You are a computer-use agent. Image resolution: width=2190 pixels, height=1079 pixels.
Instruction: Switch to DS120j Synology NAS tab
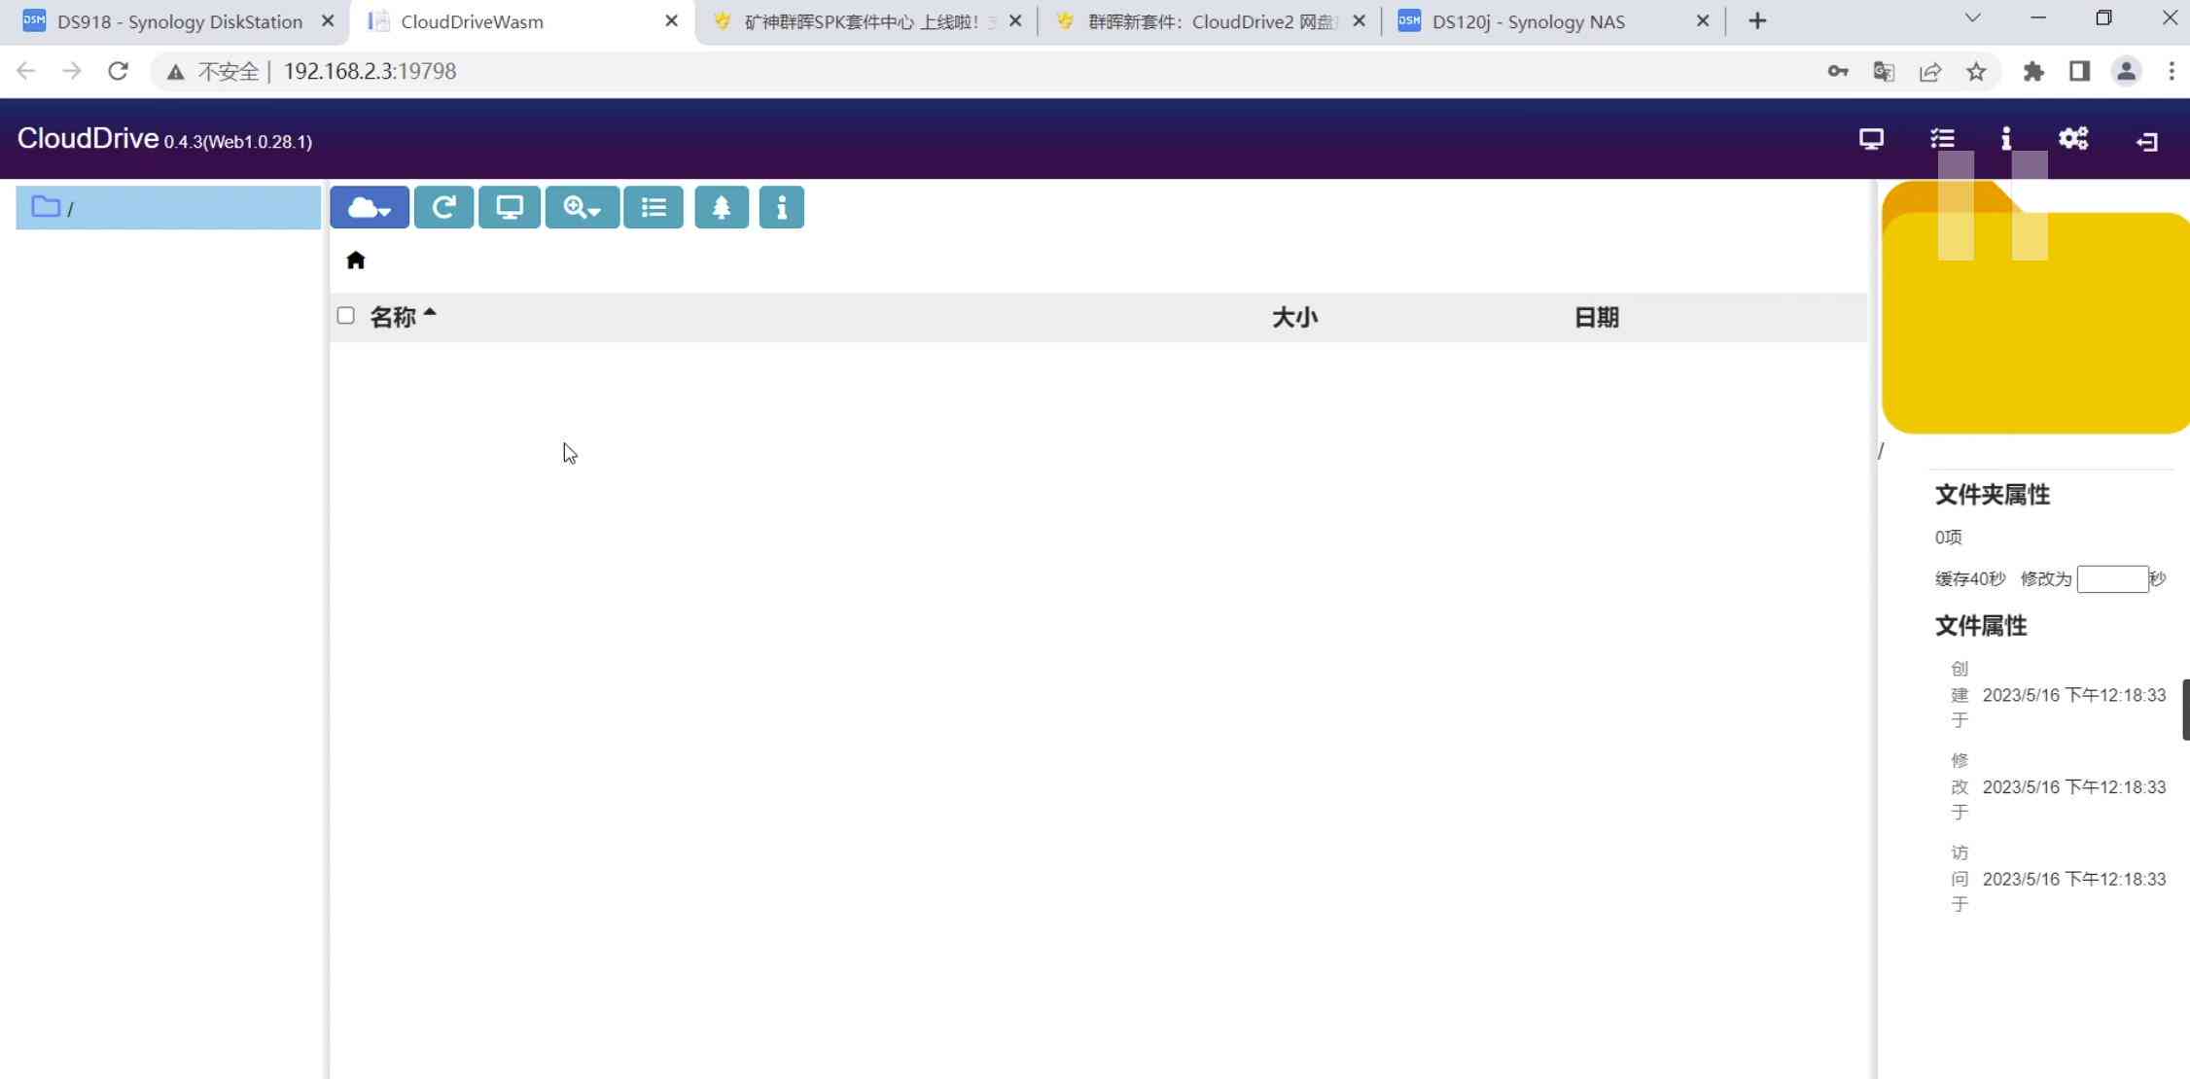coord(1553,21)
